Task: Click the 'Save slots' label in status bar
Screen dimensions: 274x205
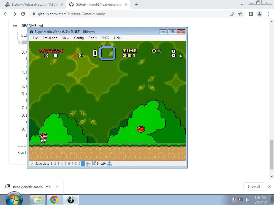Action: tap(42, 164)
